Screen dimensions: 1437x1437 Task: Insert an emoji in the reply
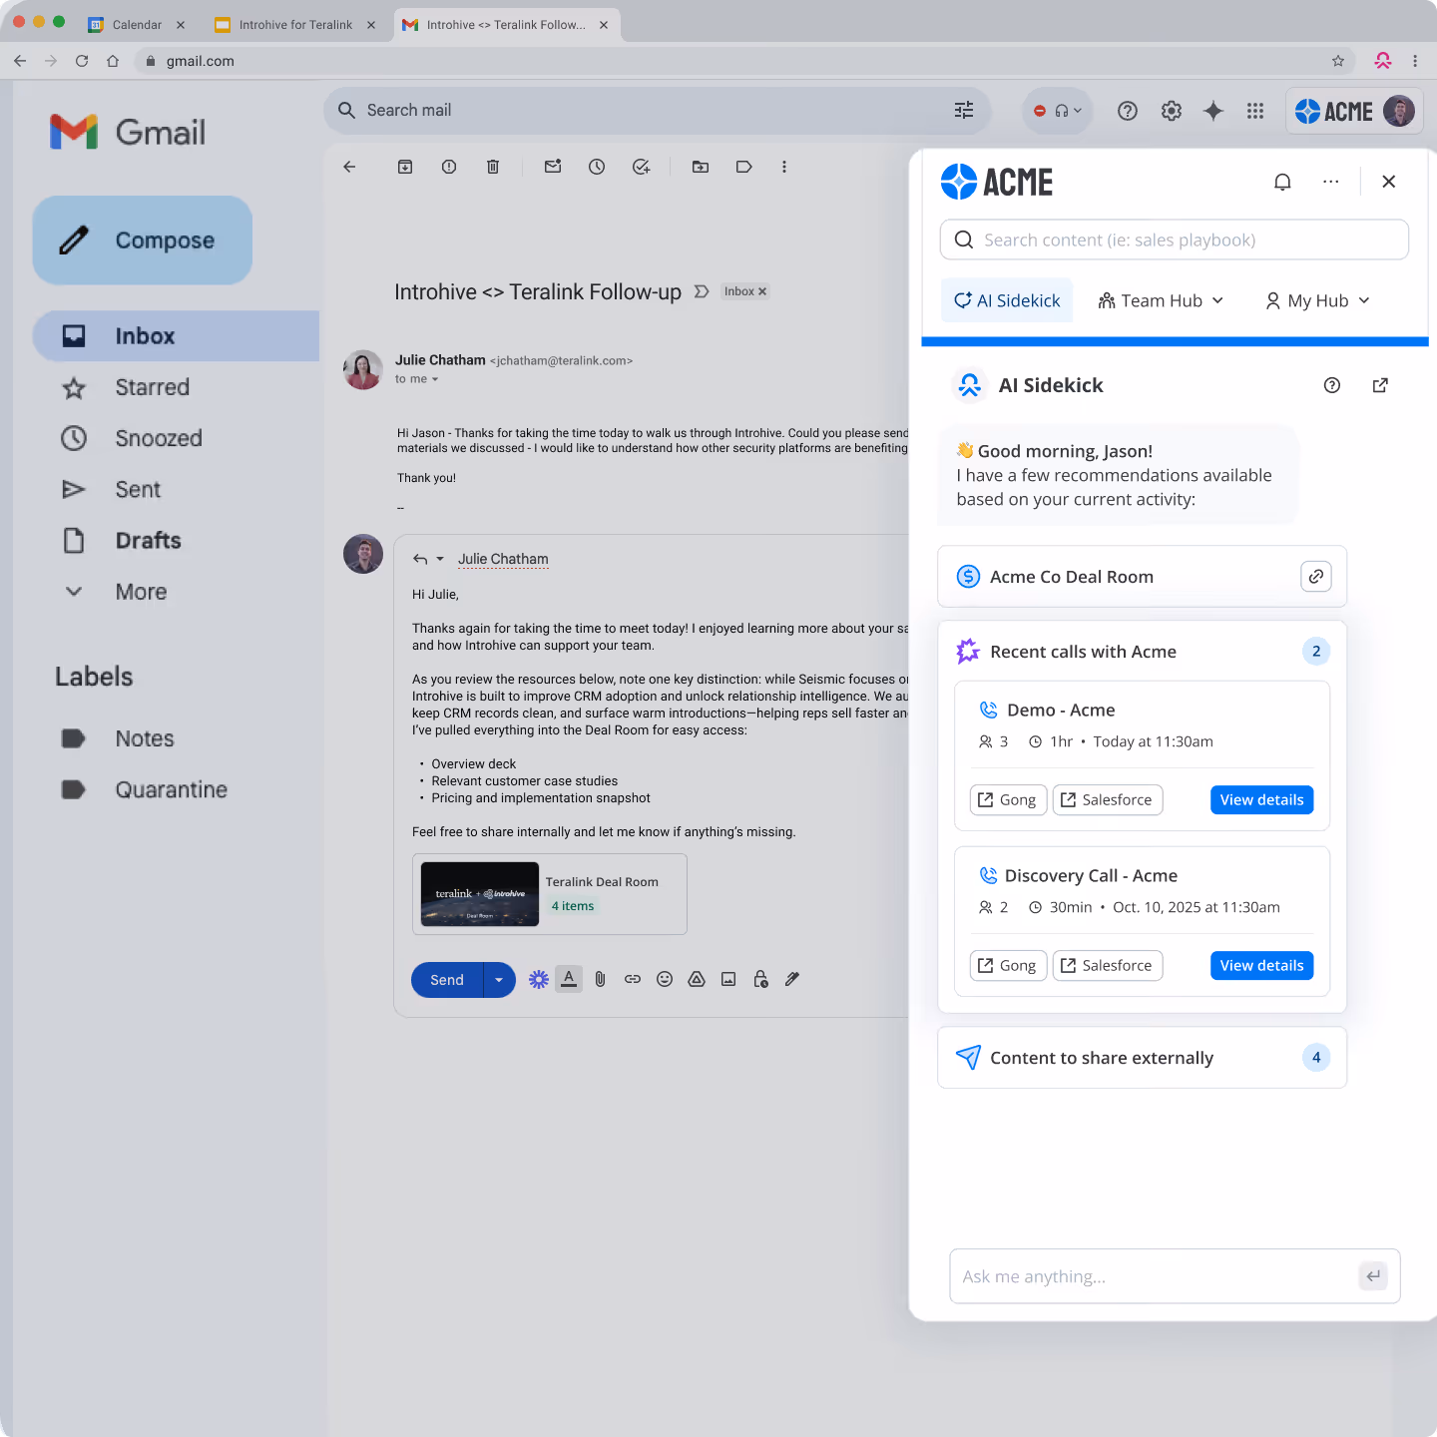[665, 979]
